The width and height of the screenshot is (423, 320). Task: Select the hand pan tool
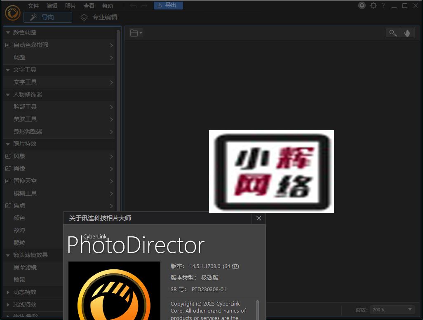coord(407,33)
